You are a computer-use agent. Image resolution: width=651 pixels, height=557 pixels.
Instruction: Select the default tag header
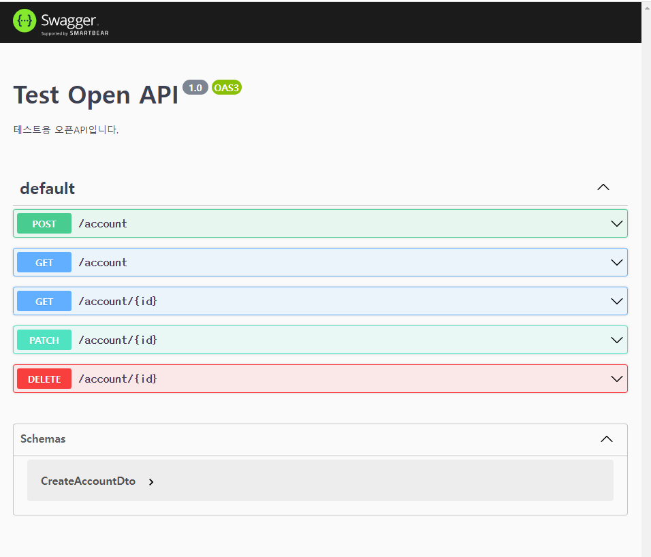tap(48, 189)
